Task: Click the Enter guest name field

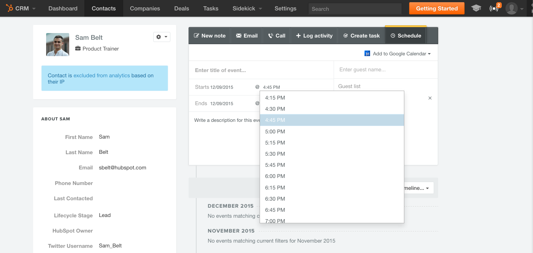Action: coord(386,69)
